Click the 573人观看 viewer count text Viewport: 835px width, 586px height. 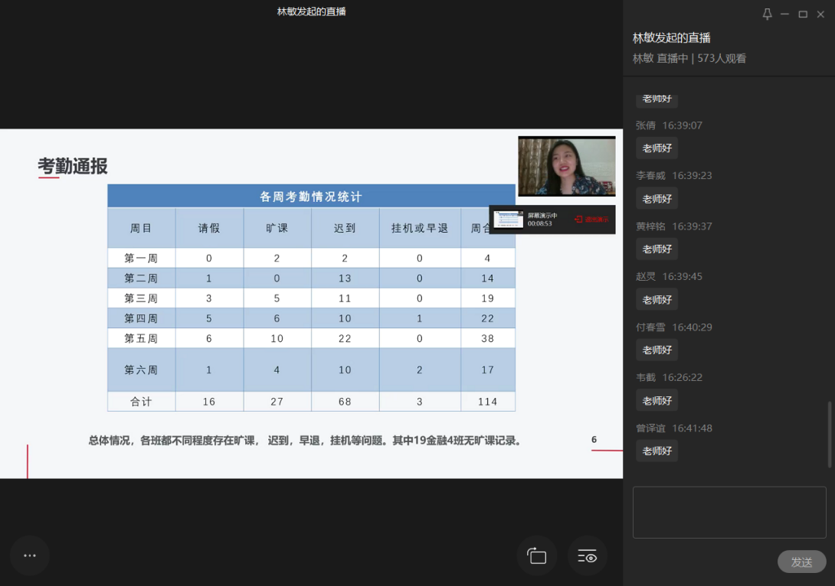[722, 58]
